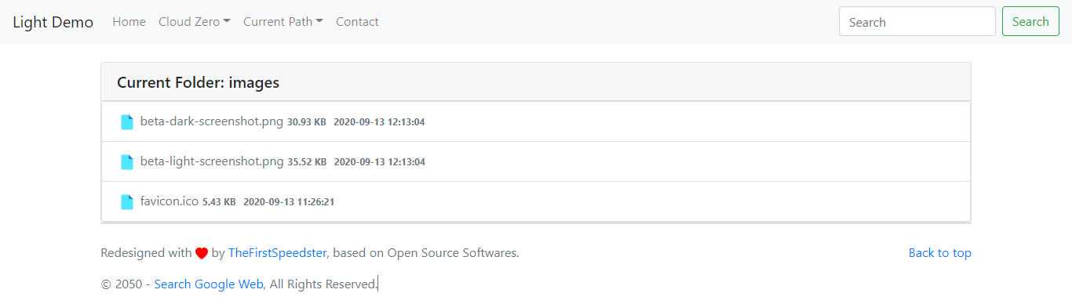
Task: Focus the Search input field
Action: pos(917,22)
